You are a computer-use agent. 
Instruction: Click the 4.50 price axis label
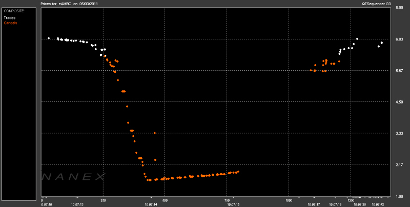pyautogui.click(x=399, y=102)
